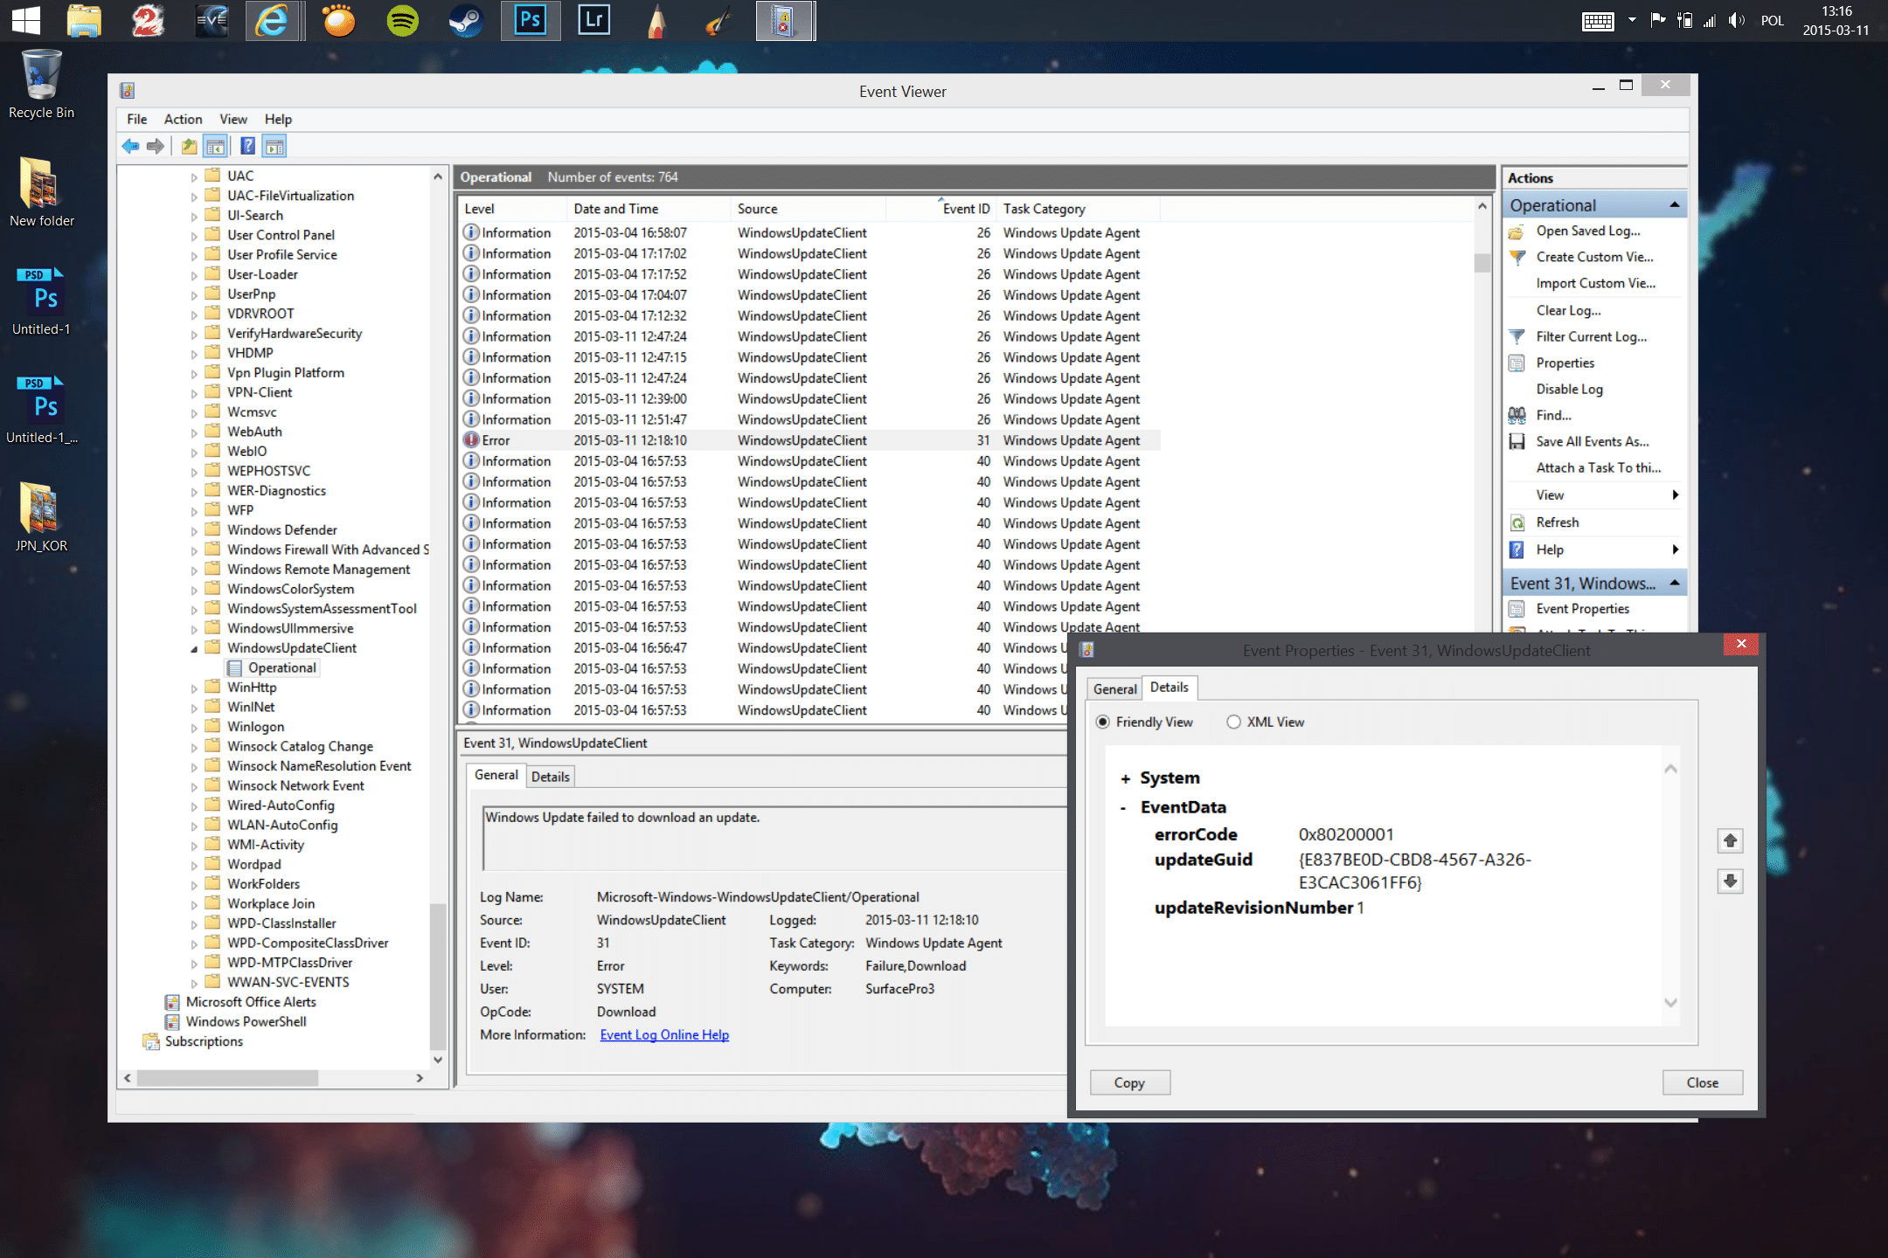The width and height of the screenshot is (1888, 1258).
Task: Open the Help menu in menu bar
Action: [278, 119]
